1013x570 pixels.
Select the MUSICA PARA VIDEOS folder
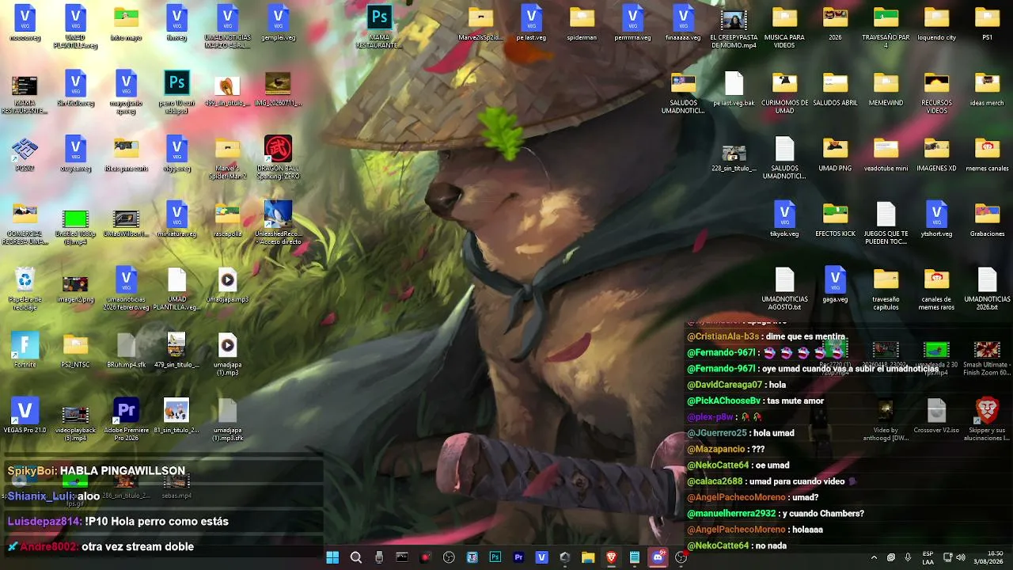point(784,26)
